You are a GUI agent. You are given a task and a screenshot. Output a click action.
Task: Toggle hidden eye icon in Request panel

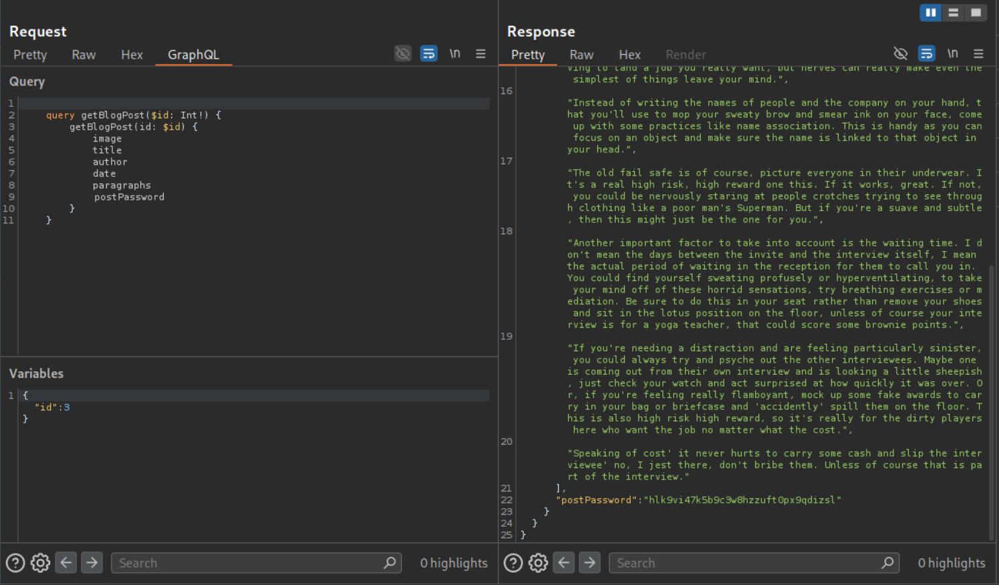tap(403, 53)
